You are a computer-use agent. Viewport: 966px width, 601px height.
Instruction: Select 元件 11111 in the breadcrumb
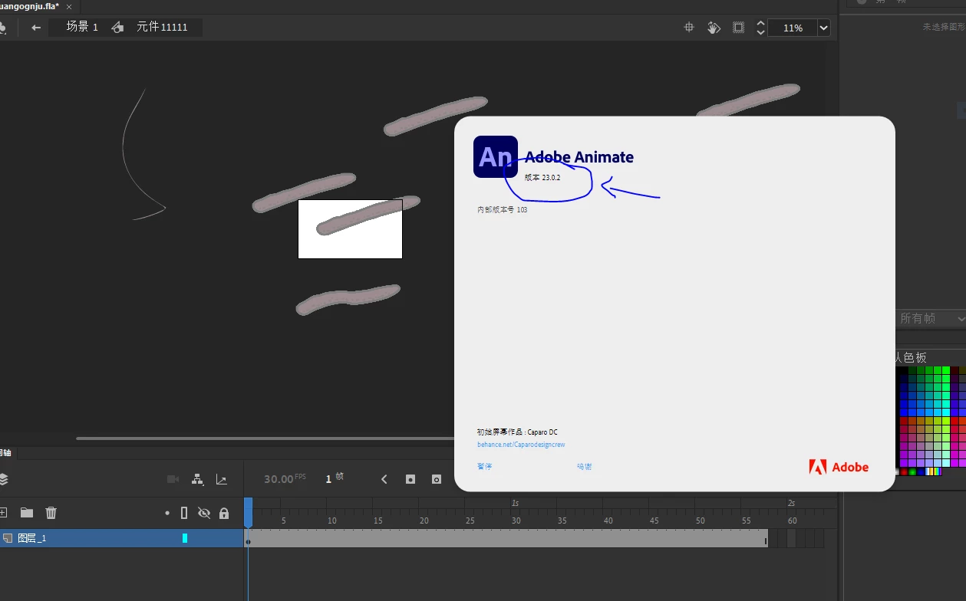(x=162, y=27)
